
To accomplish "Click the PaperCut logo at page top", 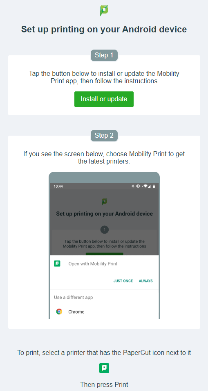I will coord(104,11).
